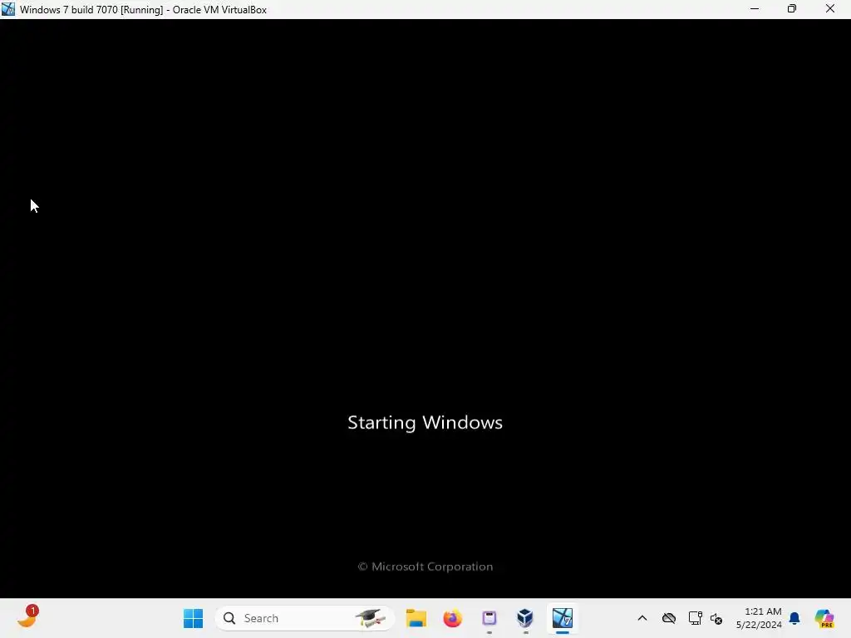Open the Windows Start menu
Screen dimensions: 851x638
(x=193, y=618)
